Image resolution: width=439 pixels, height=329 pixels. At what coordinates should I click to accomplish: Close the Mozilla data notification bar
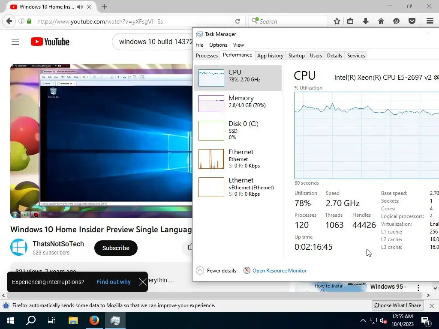coord(432,306)
